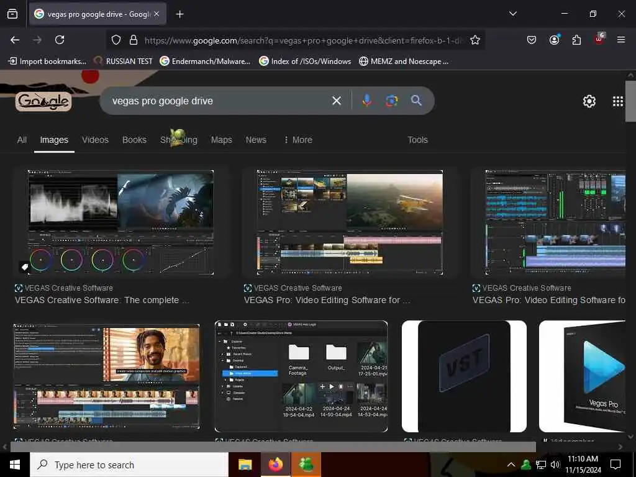Open the network icon in system tray
The height and width of the screenshot is (477, 636).
pyautogui.click(x=541, y=465)
